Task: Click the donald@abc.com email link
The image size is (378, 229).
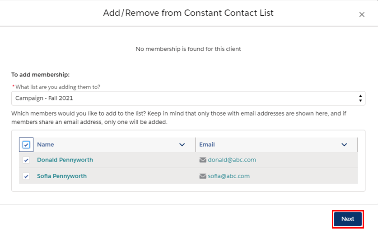Action: pyautogui.click(x=232, y=160)
